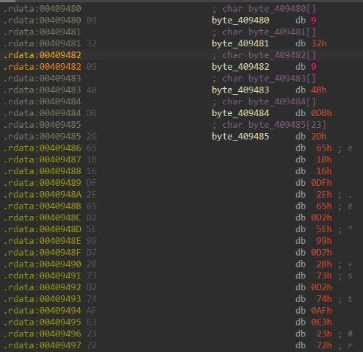This screenshot has width=363, height=352.
Task: Click address .rdata:00409486
Action: (42, 148)
